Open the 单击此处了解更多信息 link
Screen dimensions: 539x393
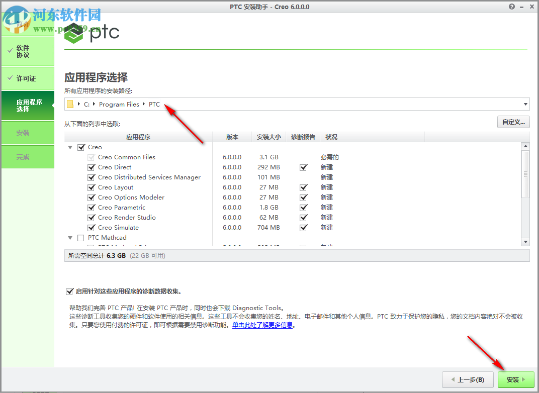[261, 325]
